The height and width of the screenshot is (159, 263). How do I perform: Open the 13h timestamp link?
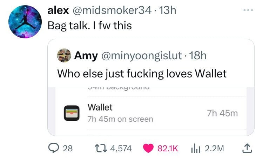point(167,10)
